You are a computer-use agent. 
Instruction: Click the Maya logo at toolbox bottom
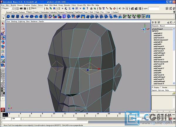(3, 110)
